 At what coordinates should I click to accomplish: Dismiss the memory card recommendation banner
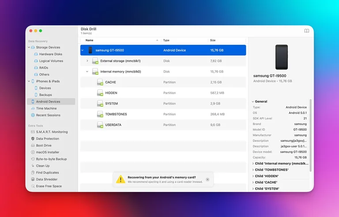click(x=207, y=180)
